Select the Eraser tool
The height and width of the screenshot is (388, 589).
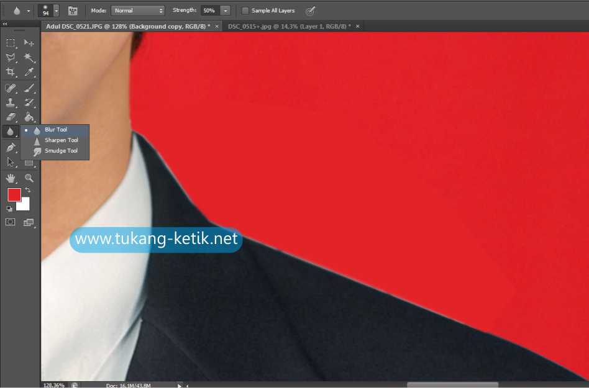[x=10, y=117]
